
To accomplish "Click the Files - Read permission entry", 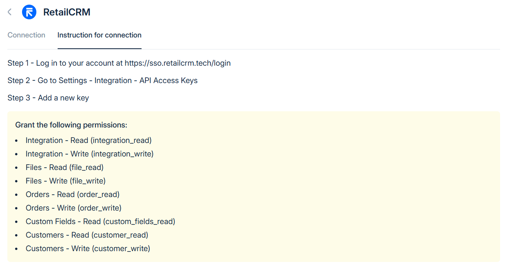I will click(x=65, y=167).
